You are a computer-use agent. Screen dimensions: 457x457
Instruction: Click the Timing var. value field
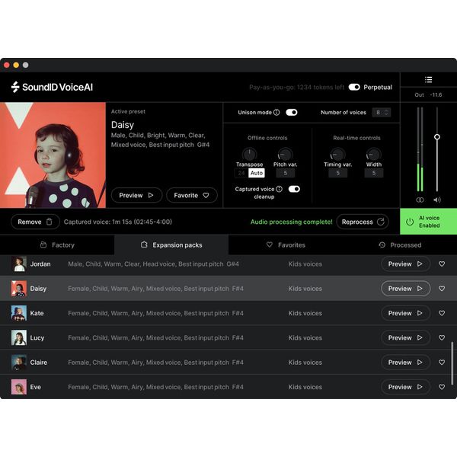(337, 173)
